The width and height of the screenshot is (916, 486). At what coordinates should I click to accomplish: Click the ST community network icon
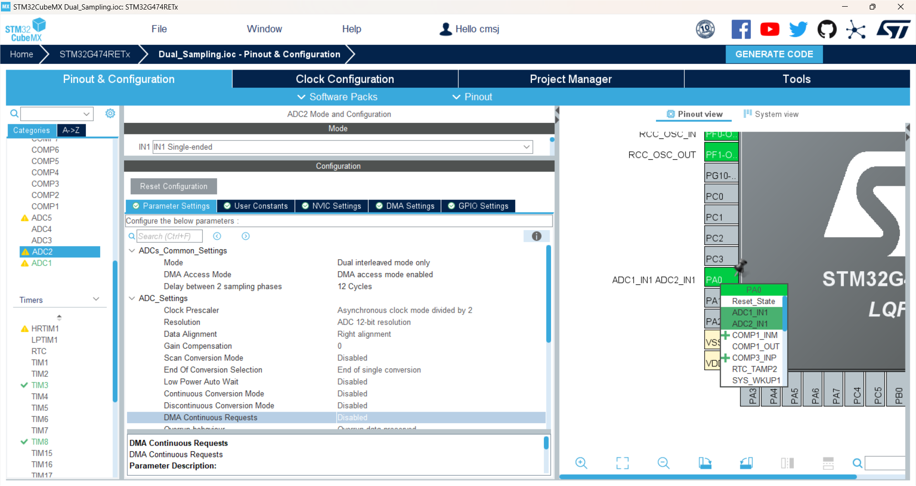856,30
